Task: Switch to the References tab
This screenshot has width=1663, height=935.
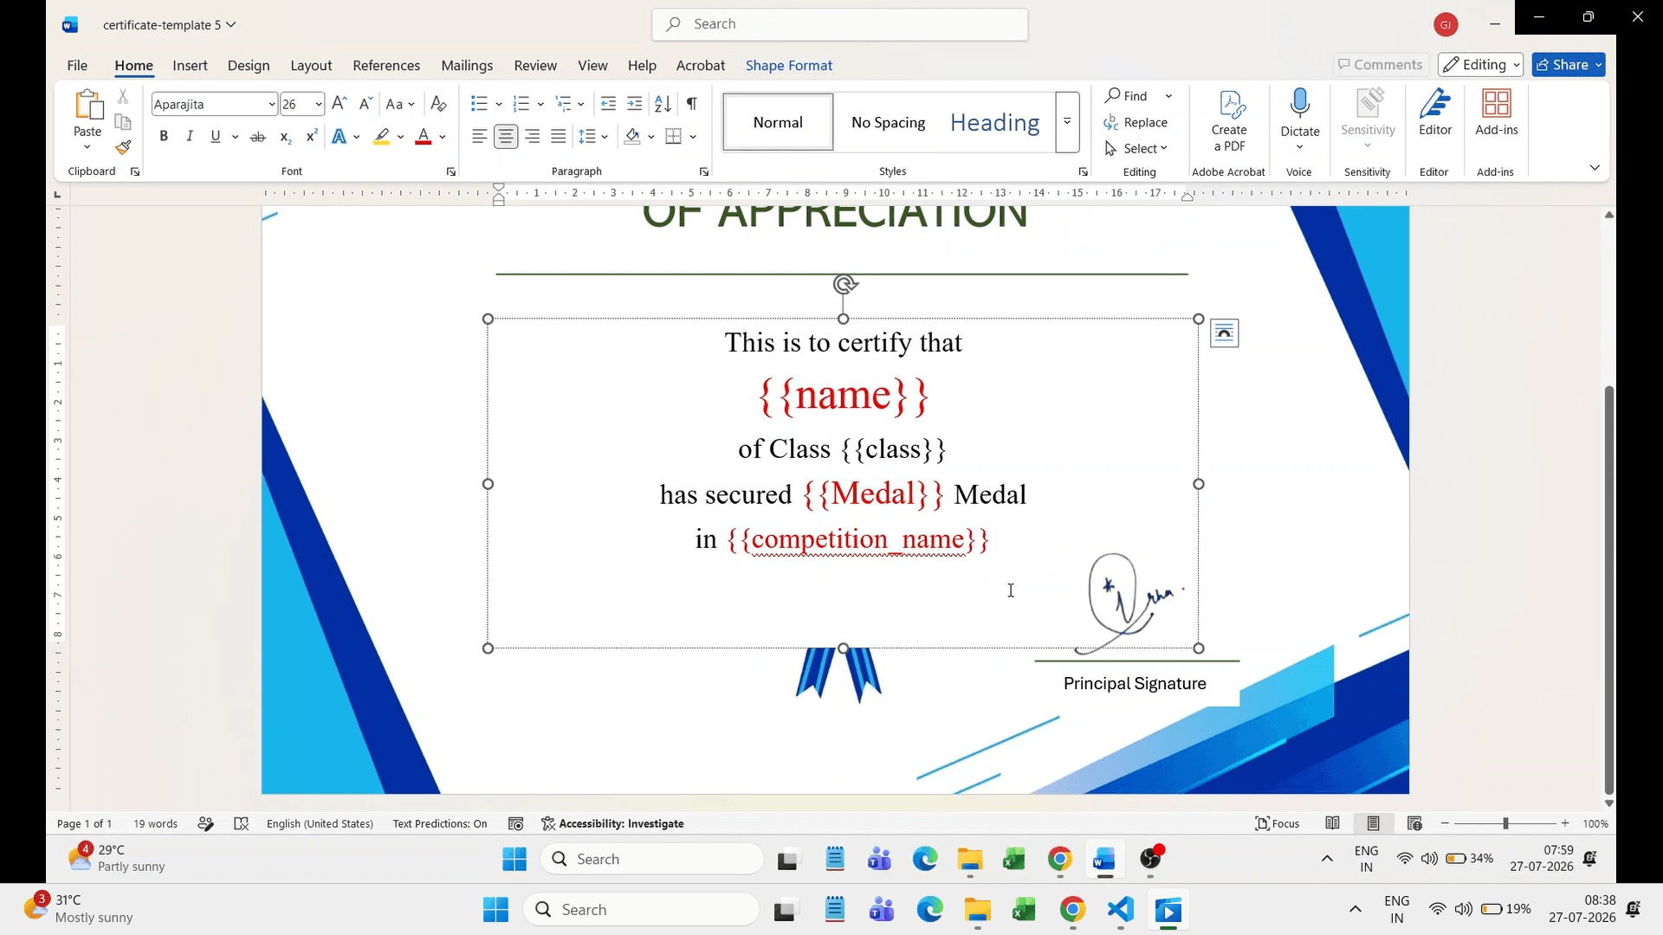Action: pos(386,65)
